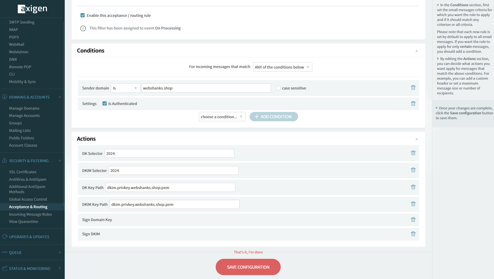The height and width of the screenshot is (279, 494).
Task: Delete the Is Authenticated settings row
Action: click(x=413, y=103)
